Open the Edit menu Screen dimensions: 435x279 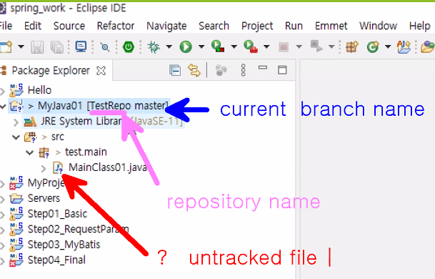pyautogui.click(x=33, y=26)
